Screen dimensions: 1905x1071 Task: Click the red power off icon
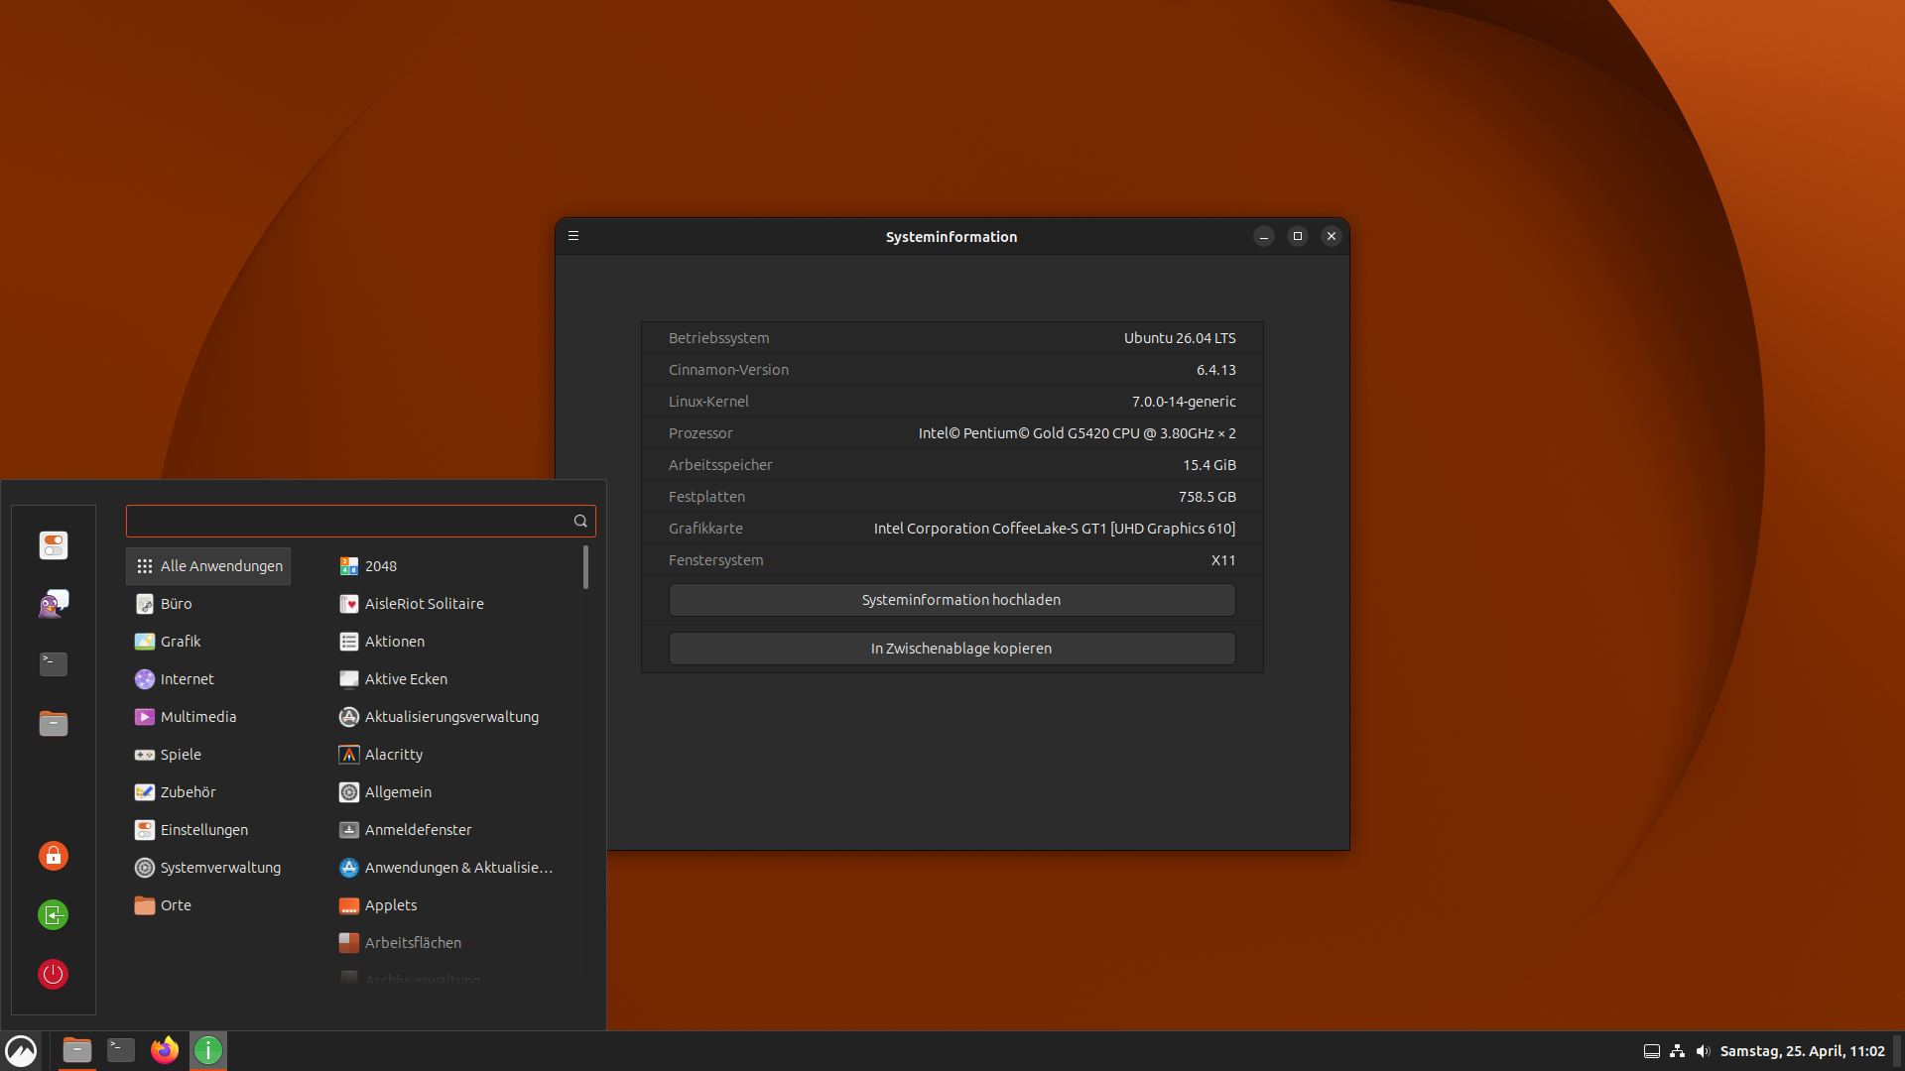tap(54, 974)
